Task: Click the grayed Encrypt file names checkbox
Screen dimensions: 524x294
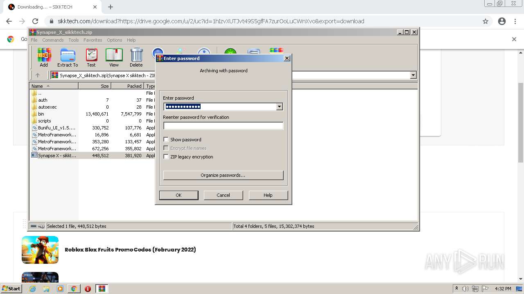Action: [166, 148]
